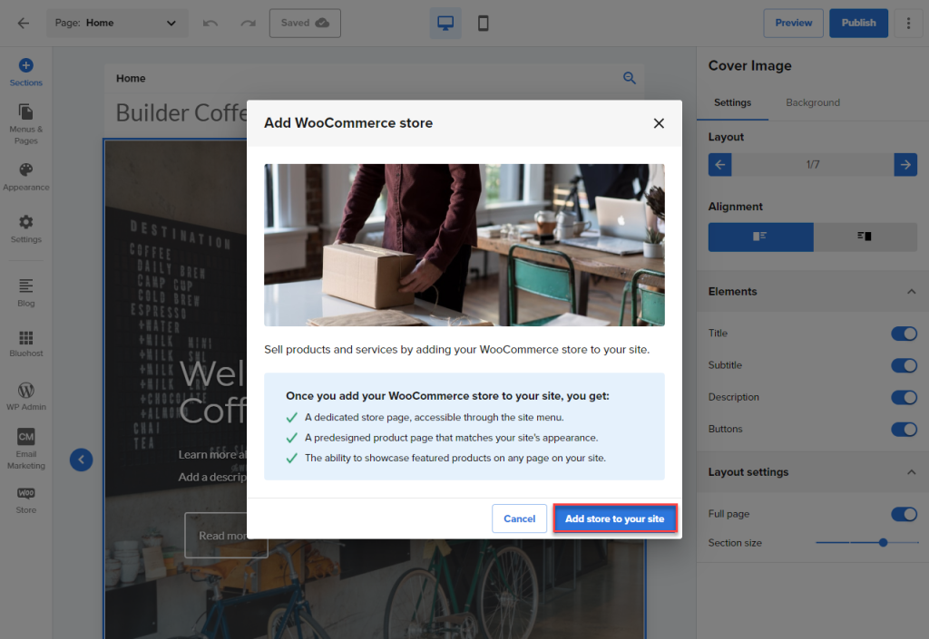Open the Page: Home dropdown
The width and height of the screenshot is (929, 639).
point(117,23)
